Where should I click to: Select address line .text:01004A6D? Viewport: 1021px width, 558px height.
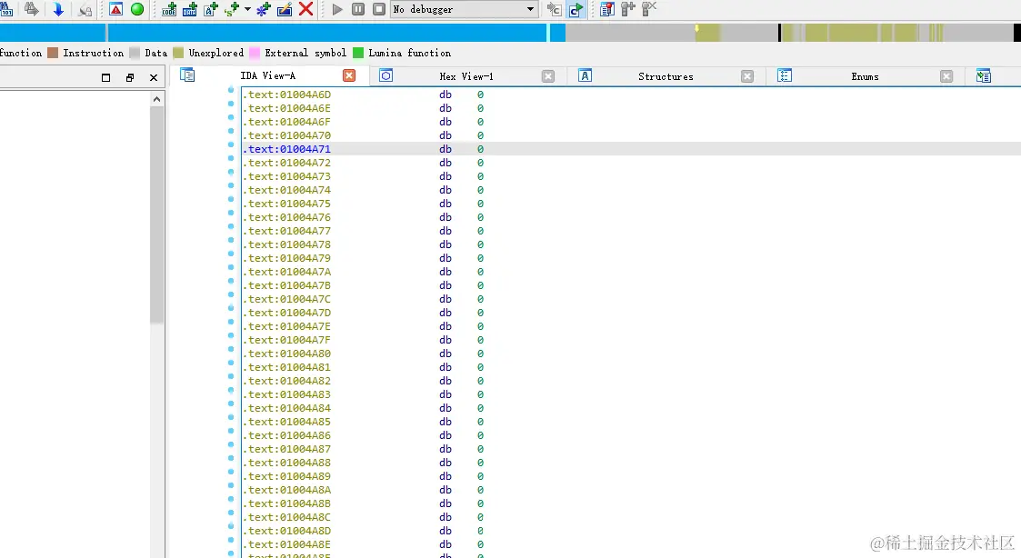287,95
